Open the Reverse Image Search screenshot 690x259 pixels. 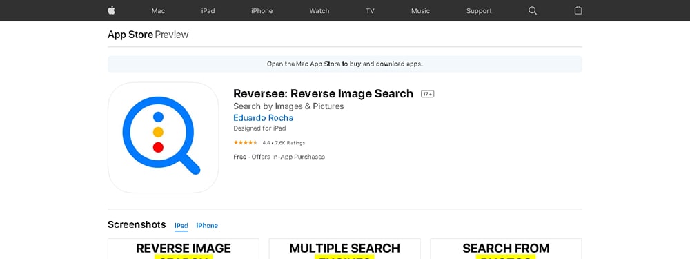click(184, 249)
